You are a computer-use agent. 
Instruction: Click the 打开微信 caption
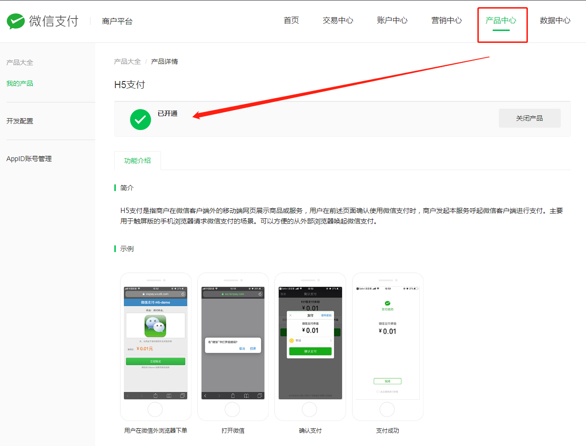[x=233, y=431]
